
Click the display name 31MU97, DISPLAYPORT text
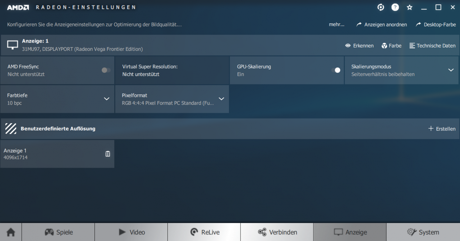[x=82, y=49]
